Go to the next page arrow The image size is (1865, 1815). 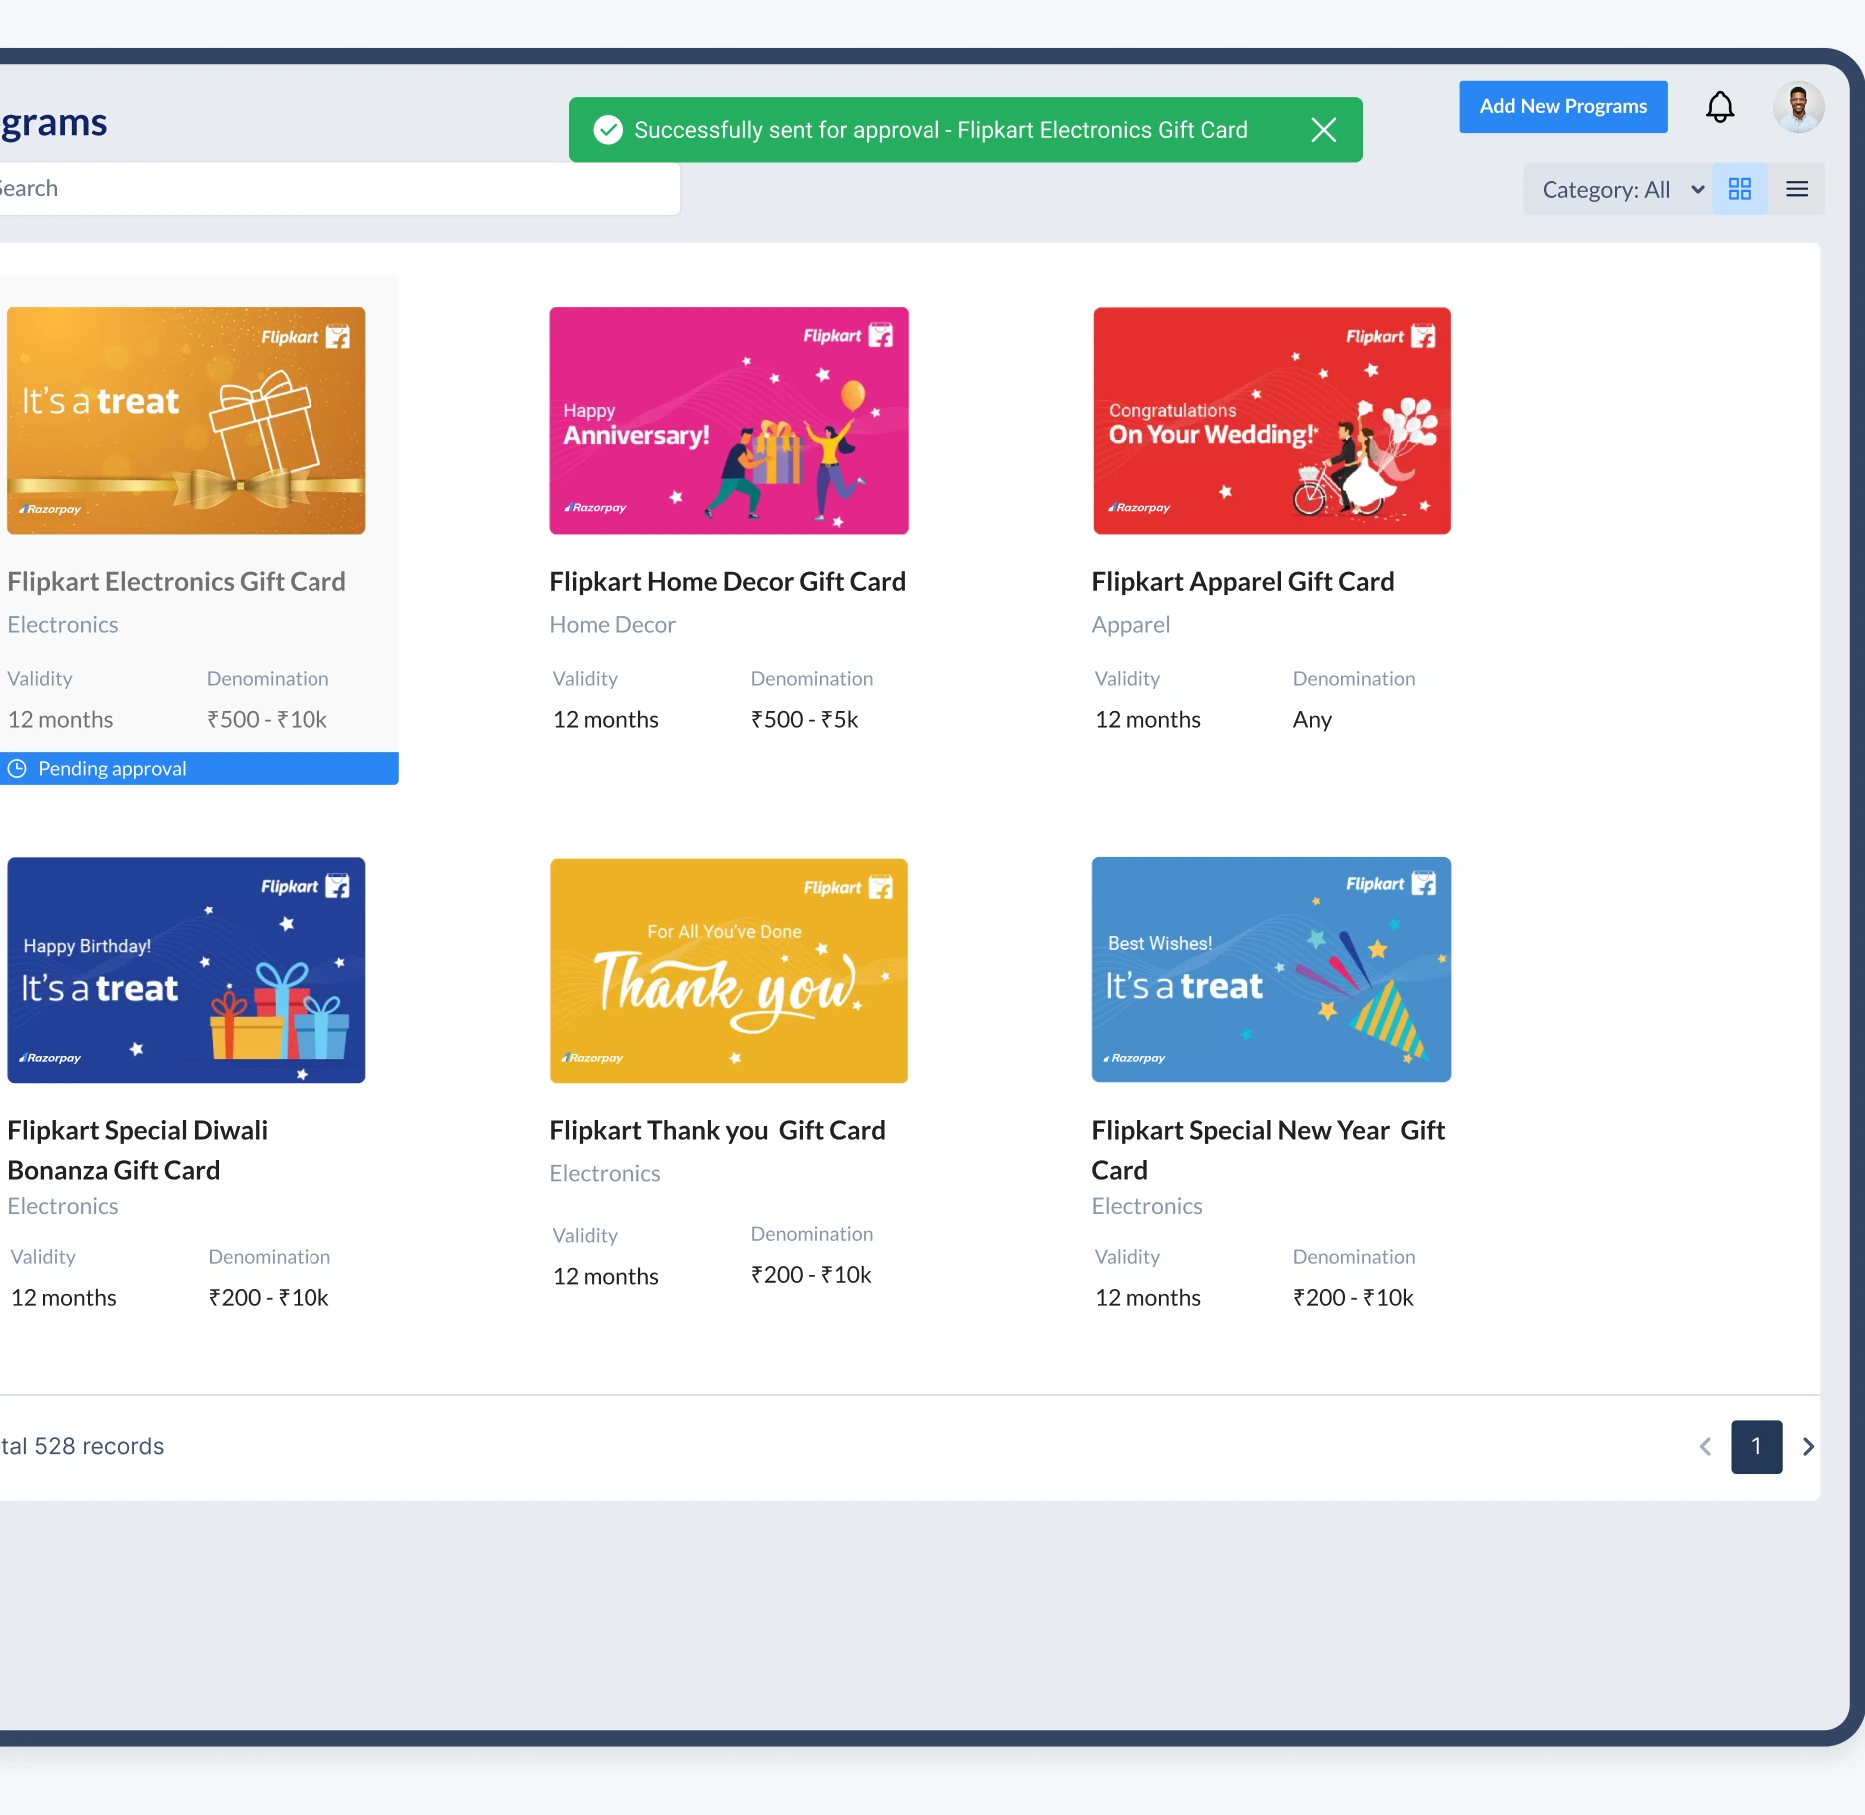click(x=1807, y=1446)
